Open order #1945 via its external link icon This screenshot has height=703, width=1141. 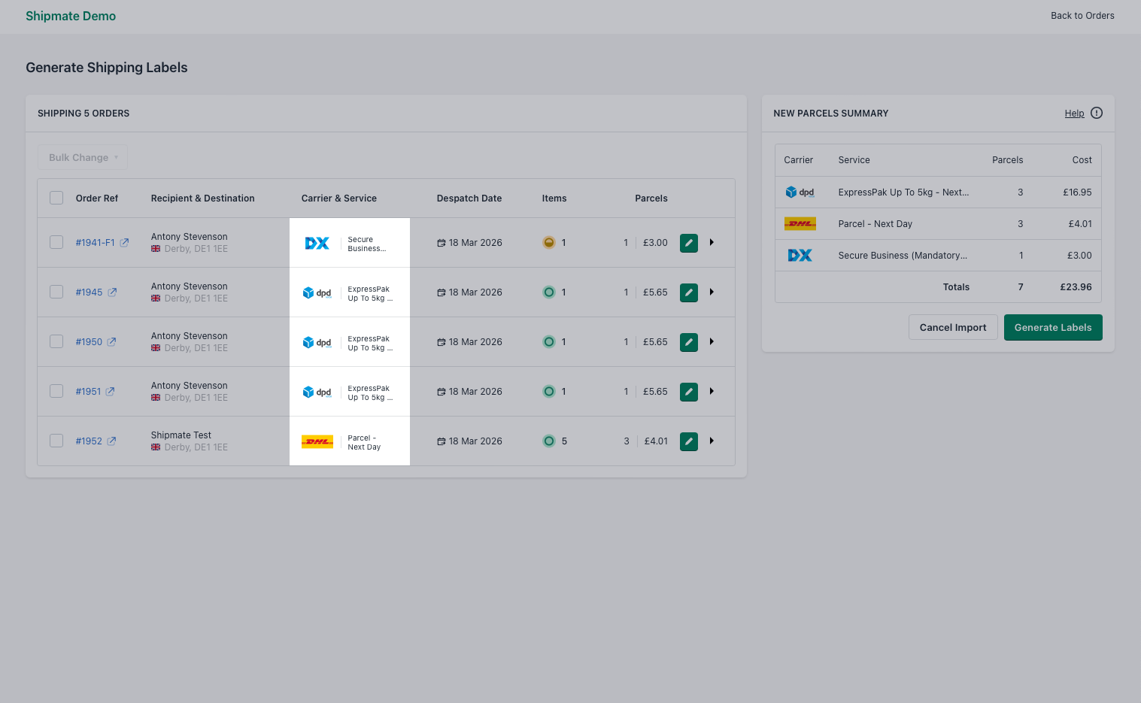click(x=114, y=292)
